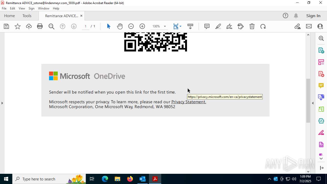The image size is (327, 184).
Task: Print the document using the printer icon
Action: point(40,26)
